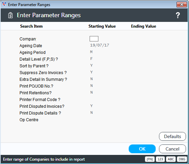
Task: Click the Cancel button
Action: pos(172,149)
